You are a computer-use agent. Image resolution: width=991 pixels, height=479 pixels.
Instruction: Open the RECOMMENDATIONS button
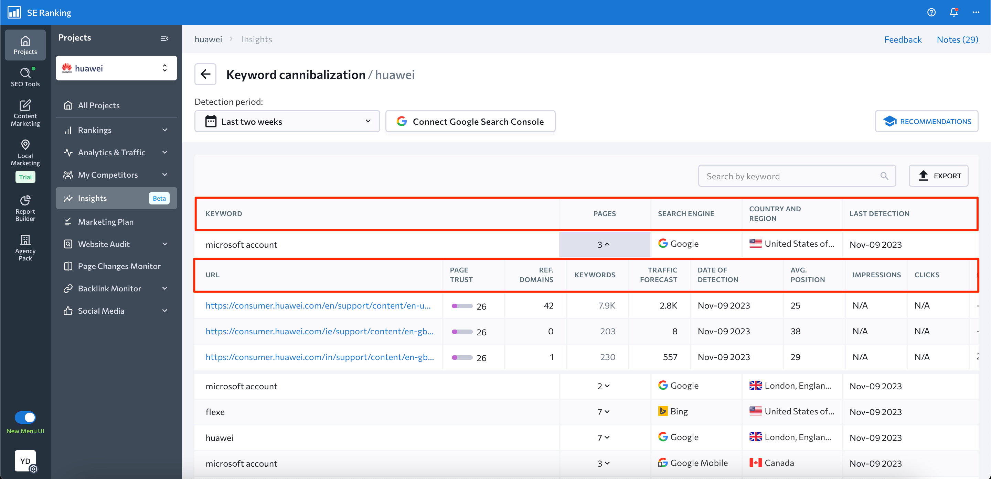click(x=926, y=121)
